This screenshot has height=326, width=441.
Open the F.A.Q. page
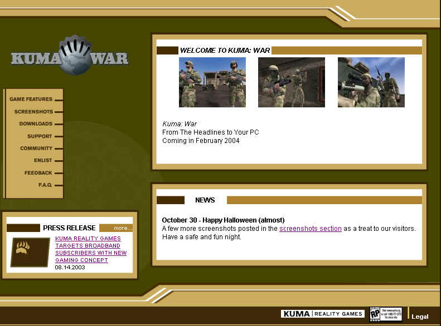(45, 185)
